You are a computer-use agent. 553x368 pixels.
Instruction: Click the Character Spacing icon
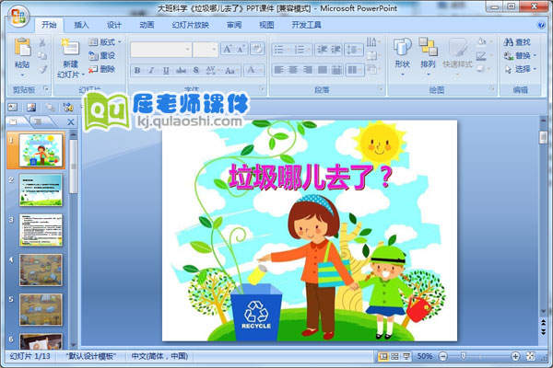(x=211, y=71)
